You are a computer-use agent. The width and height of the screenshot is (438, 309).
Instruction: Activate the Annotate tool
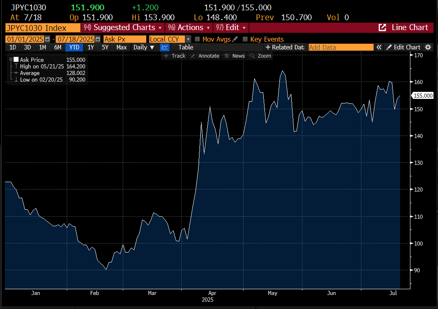coord(205,56)
